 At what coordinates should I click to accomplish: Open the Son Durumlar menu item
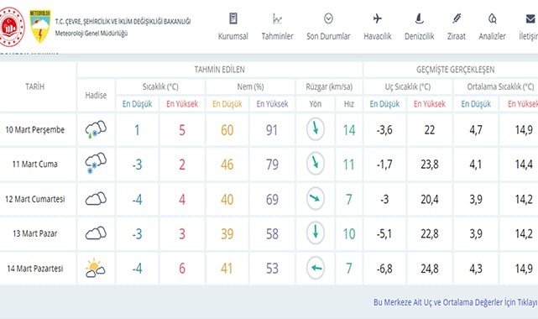click(x=328, y=36)
